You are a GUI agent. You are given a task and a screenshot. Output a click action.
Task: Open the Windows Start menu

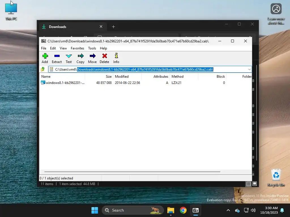(95, 210)
